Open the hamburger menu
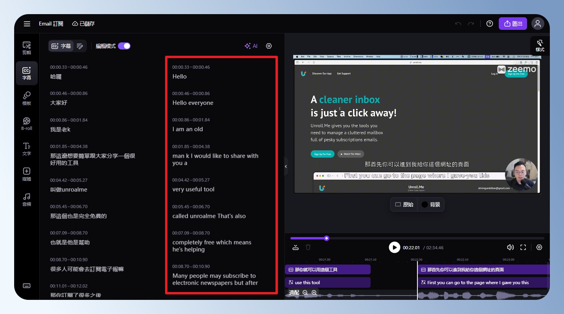564x314 pixels. [27, 24]
